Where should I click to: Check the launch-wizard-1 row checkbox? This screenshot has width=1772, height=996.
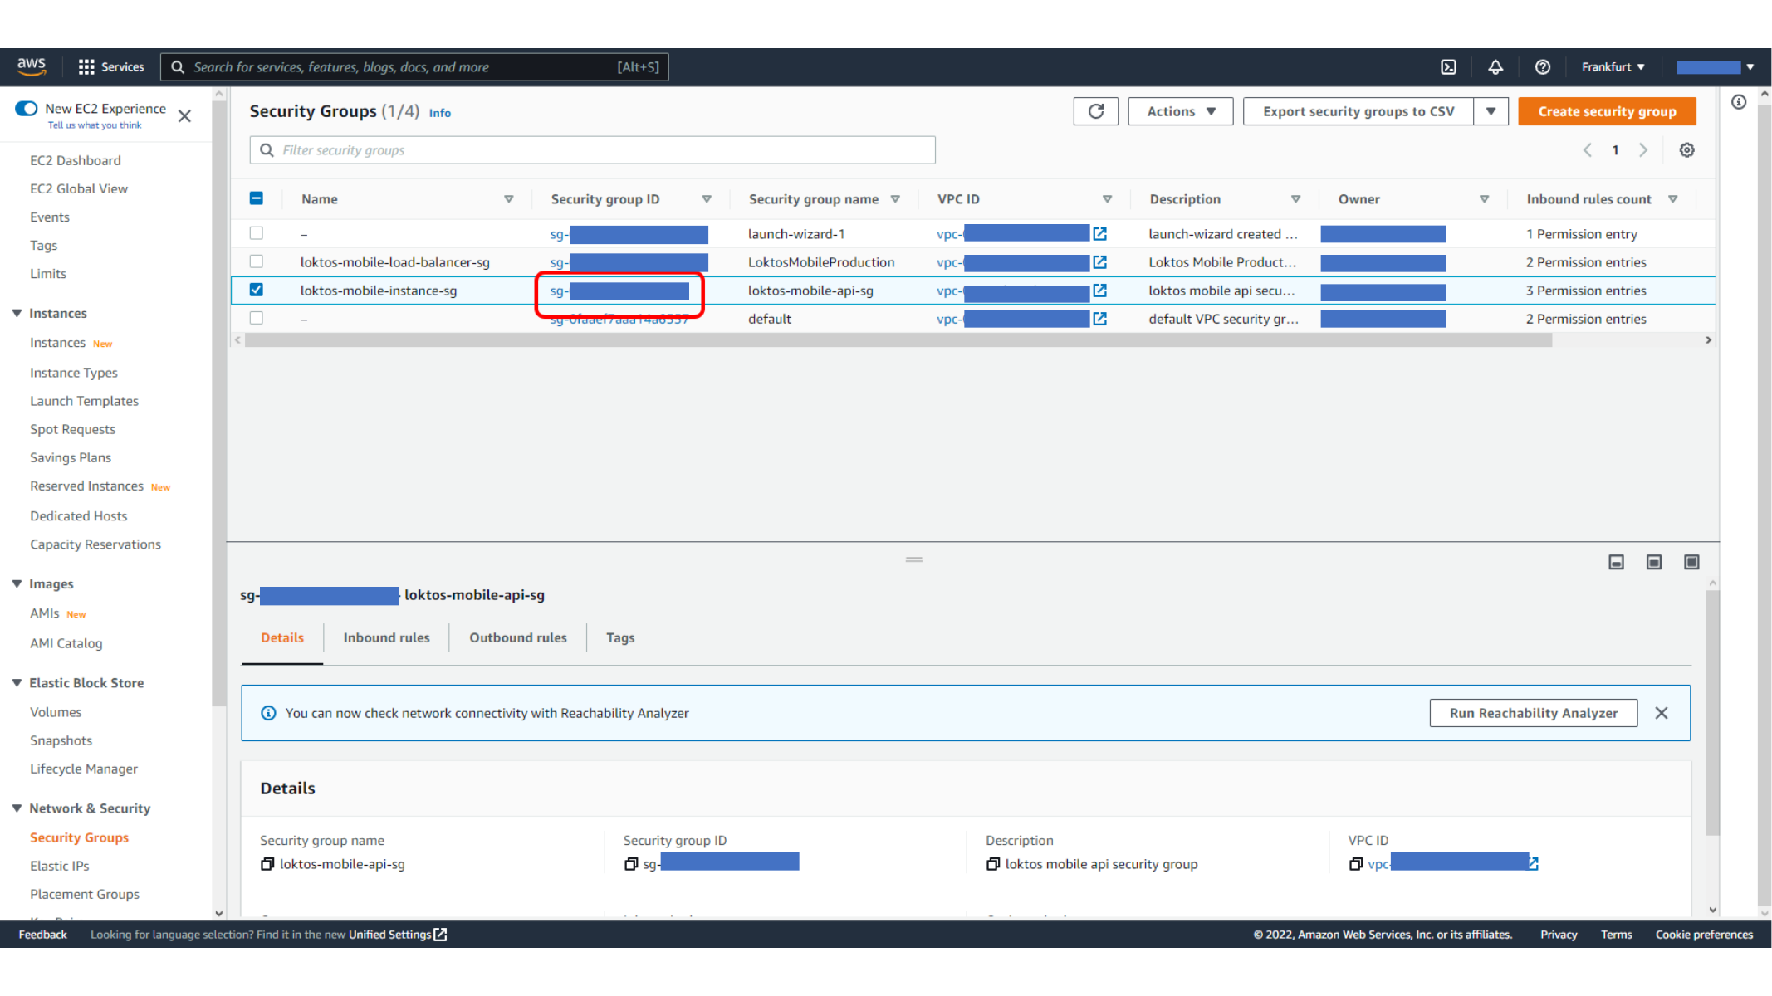[x=257, y=233]
